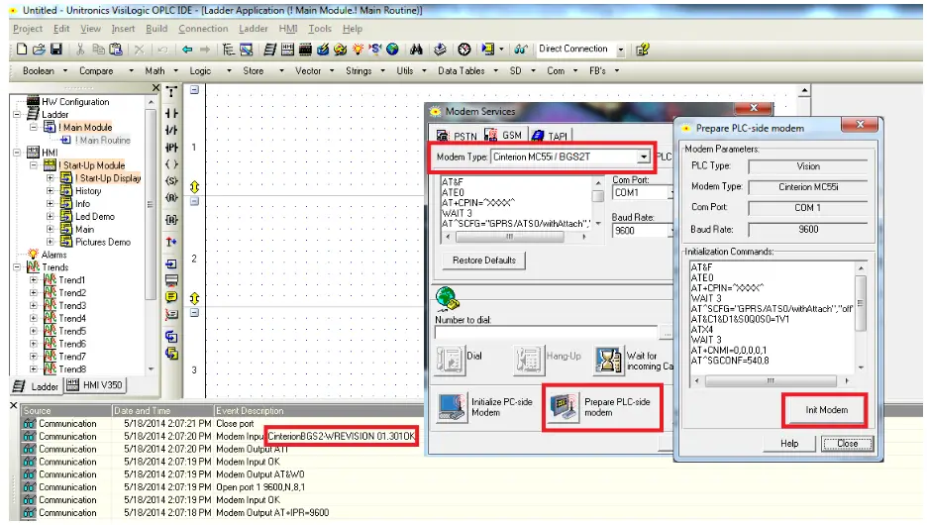Open the Baud Rate dropdown in Modem Services
Image resolution: width=927 pixels, height=525 pixels.
pos(671,231)
